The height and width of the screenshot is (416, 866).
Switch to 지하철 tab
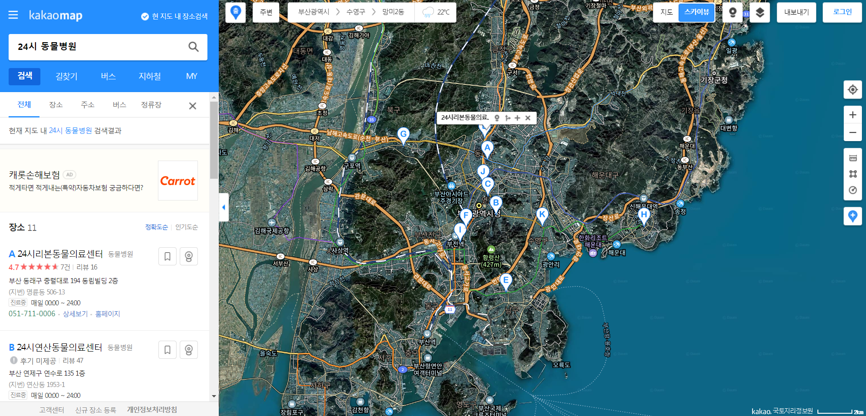(x=150, y=76)
